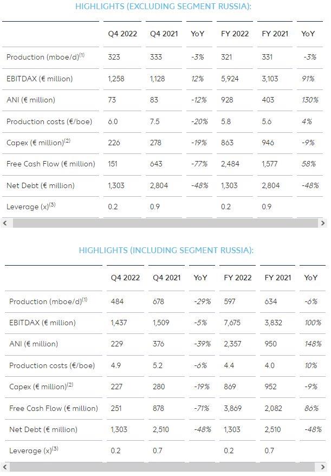Click Leverage (x) label in bottom table
Viewport: 331px width, 476px height.
click(x=34, y=451)
